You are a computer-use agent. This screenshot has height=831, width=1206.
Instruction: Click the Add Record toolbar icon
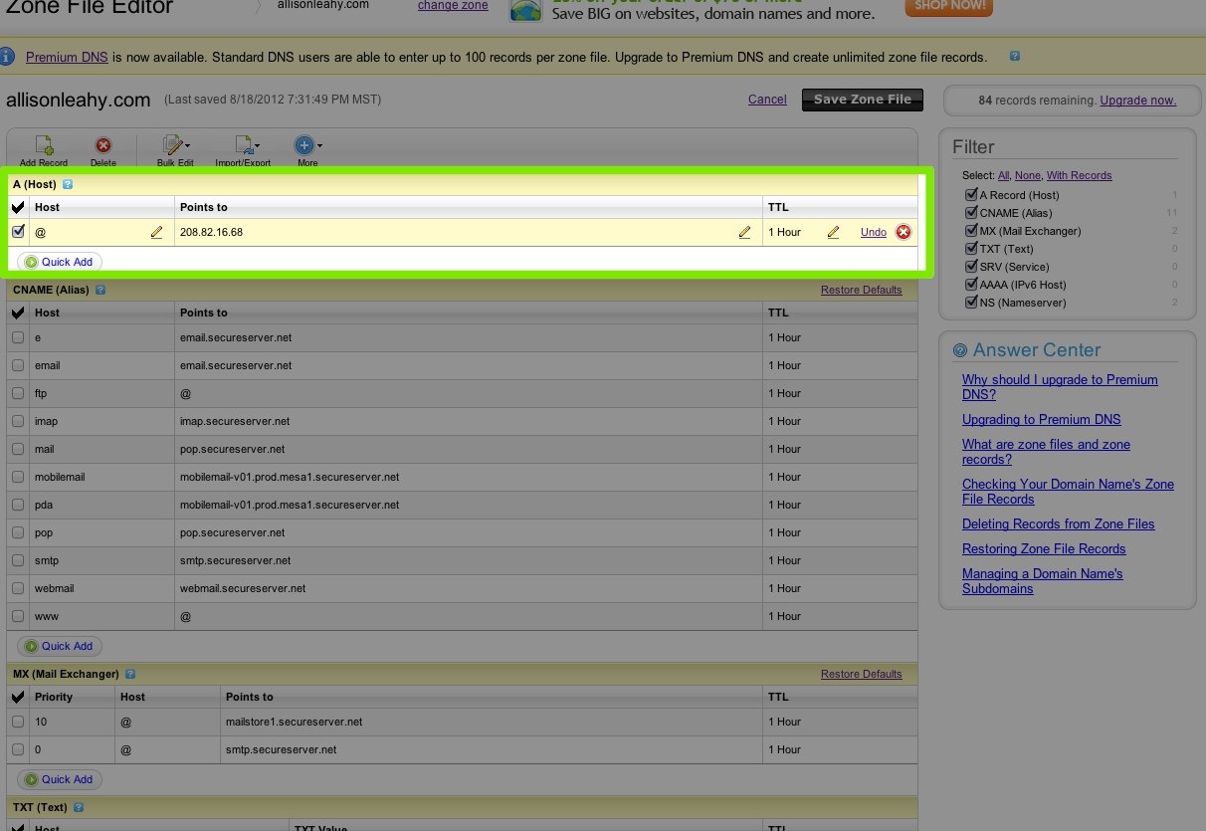[44, 147]
